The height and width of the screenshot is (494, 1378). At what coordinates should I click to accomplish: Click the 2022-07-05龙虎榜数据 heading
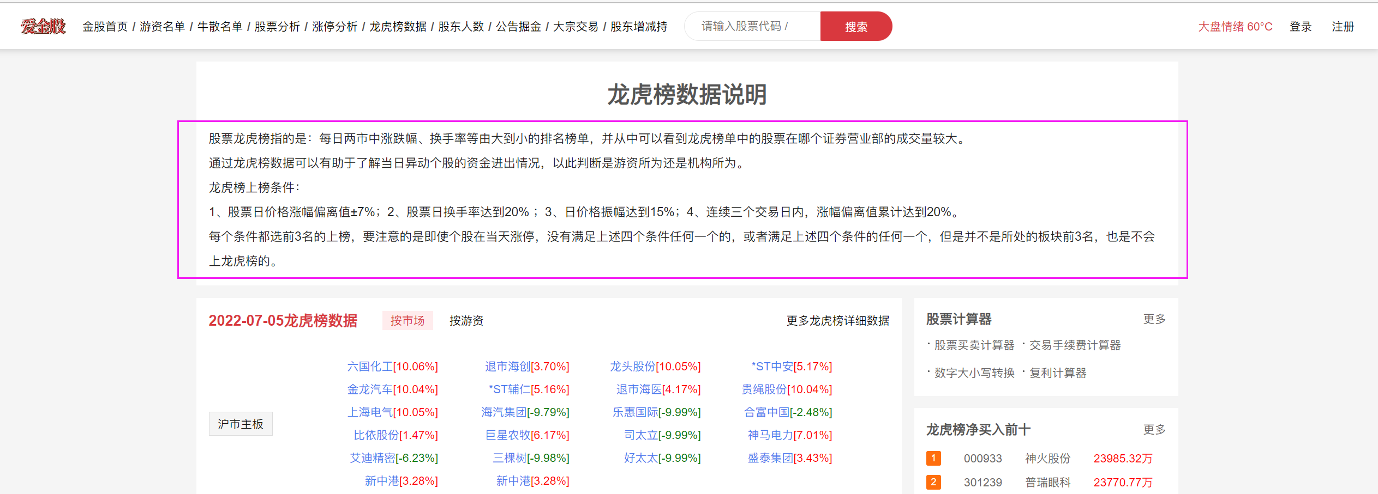click(283, 320)
